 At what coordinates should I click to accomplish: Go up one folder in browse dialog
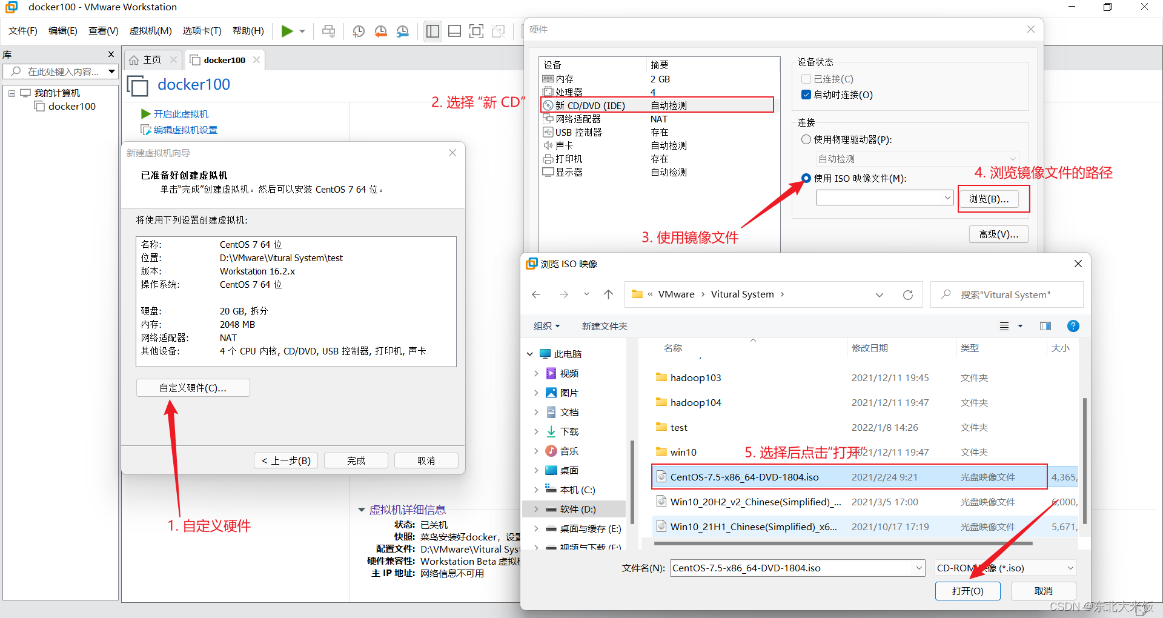point(609,294)
